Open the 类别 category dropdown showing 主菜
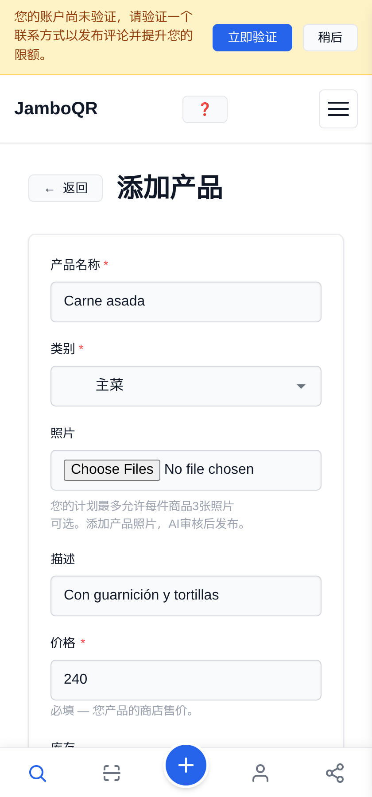This screenshot has height=797, width=372. click(x=186, y=386)
